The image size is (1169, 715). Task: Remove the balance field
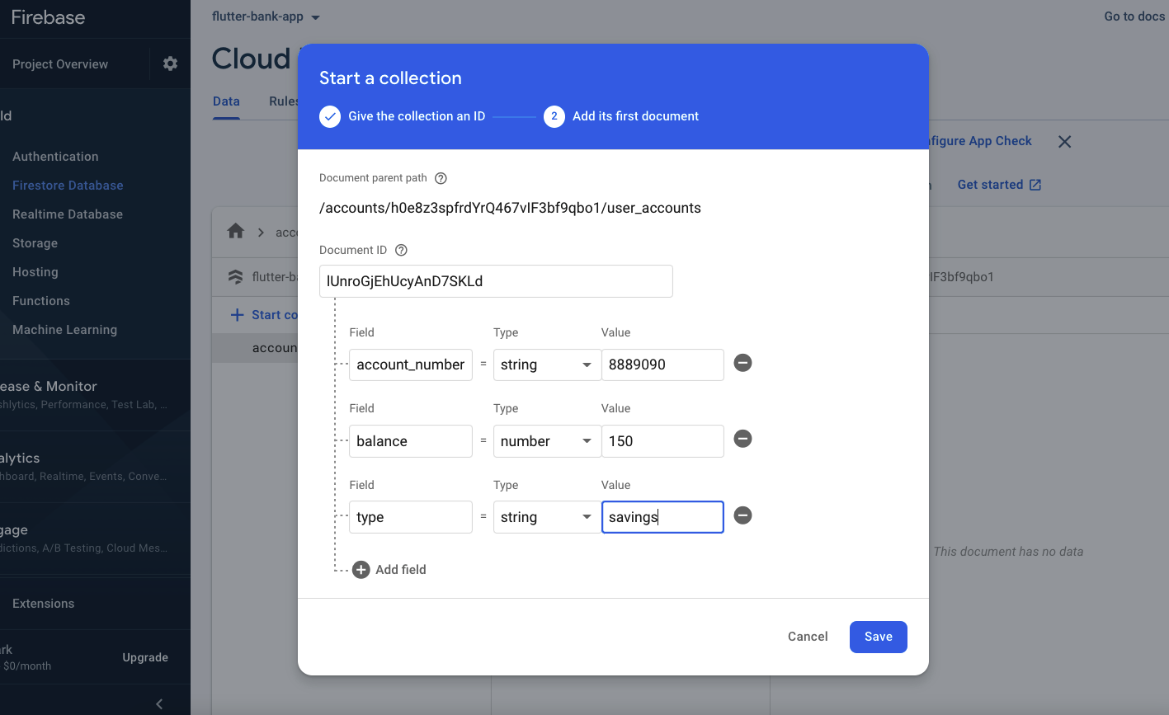click(x=742, y=439)
